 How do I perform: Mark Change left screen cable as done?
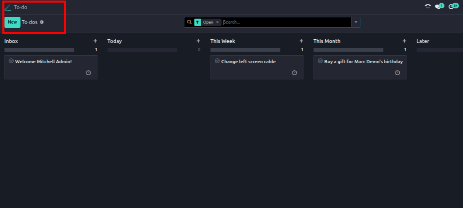coord(217,61)
